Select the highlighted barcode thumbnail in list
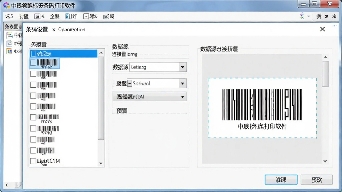This screenshot has height=192, width=342. pos(47,63)
